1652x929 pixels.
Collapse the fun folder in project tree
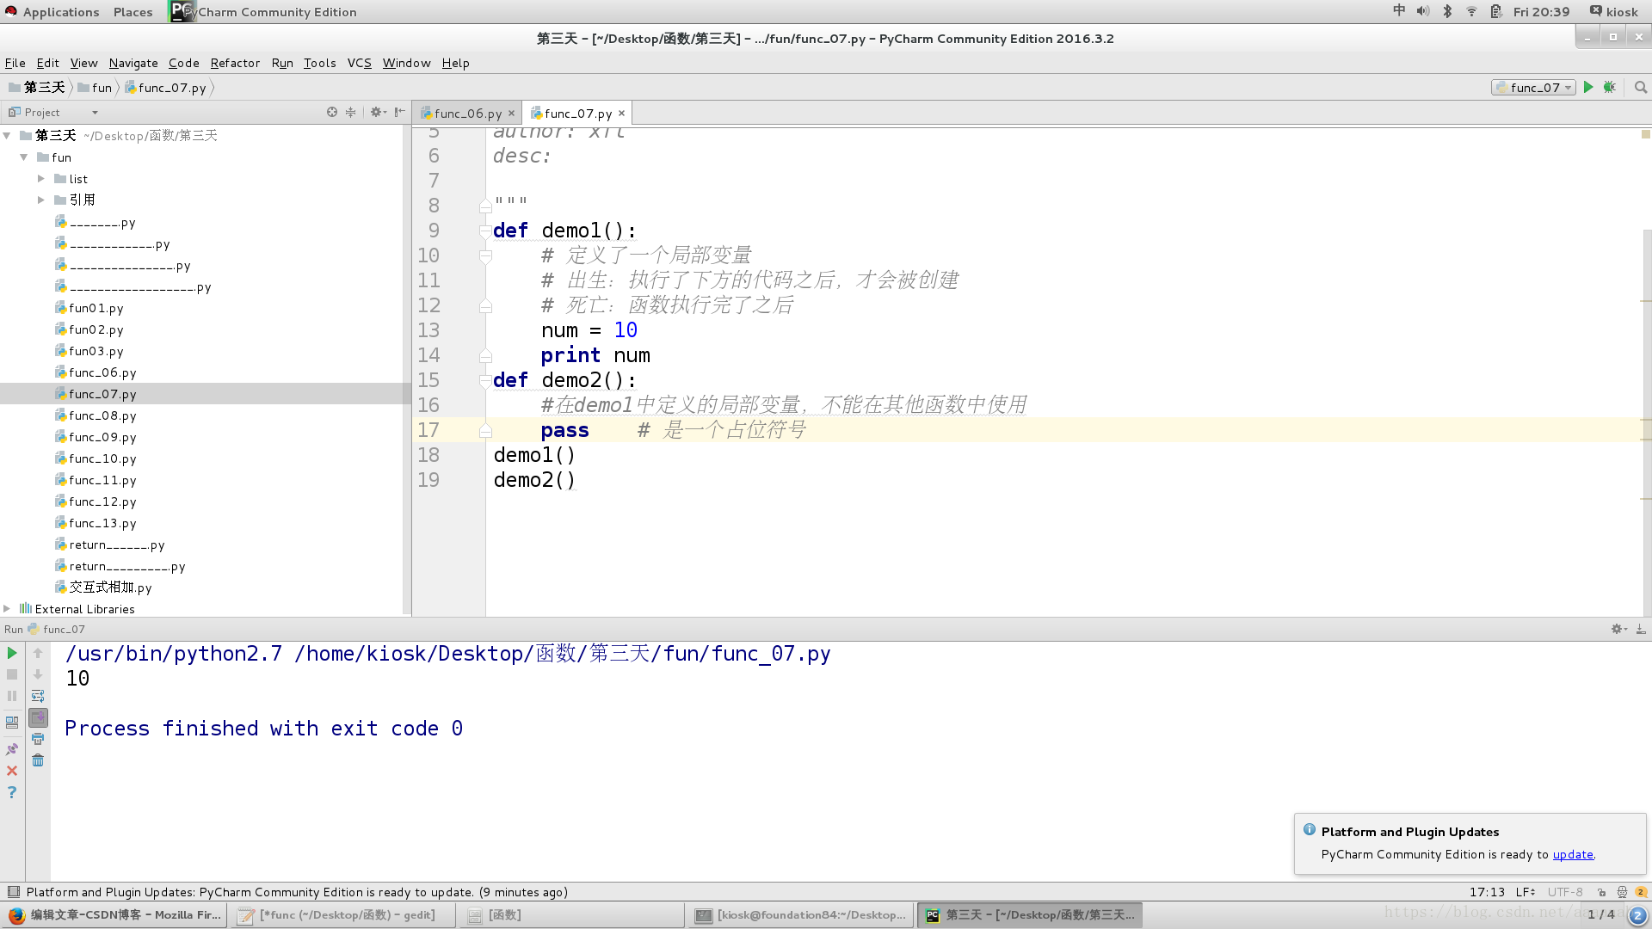click(x=24, y=157)
